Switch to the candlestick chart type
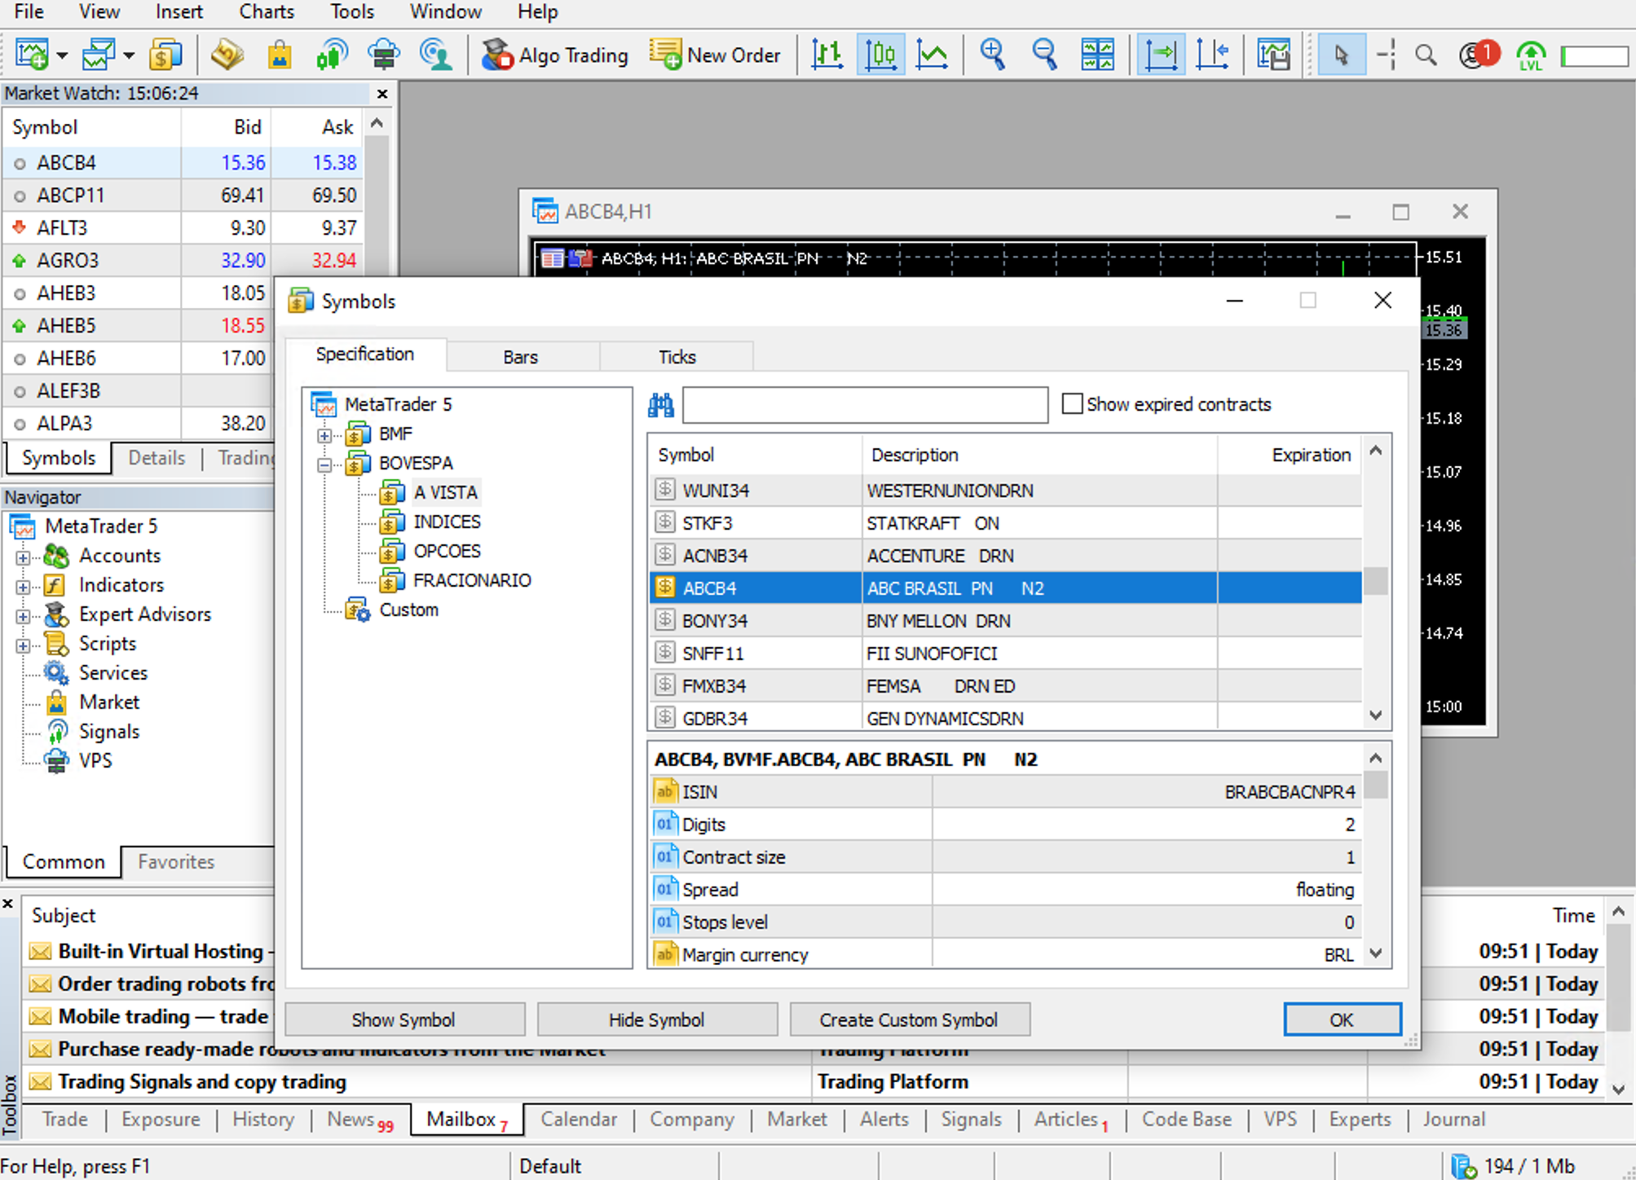 880,55
